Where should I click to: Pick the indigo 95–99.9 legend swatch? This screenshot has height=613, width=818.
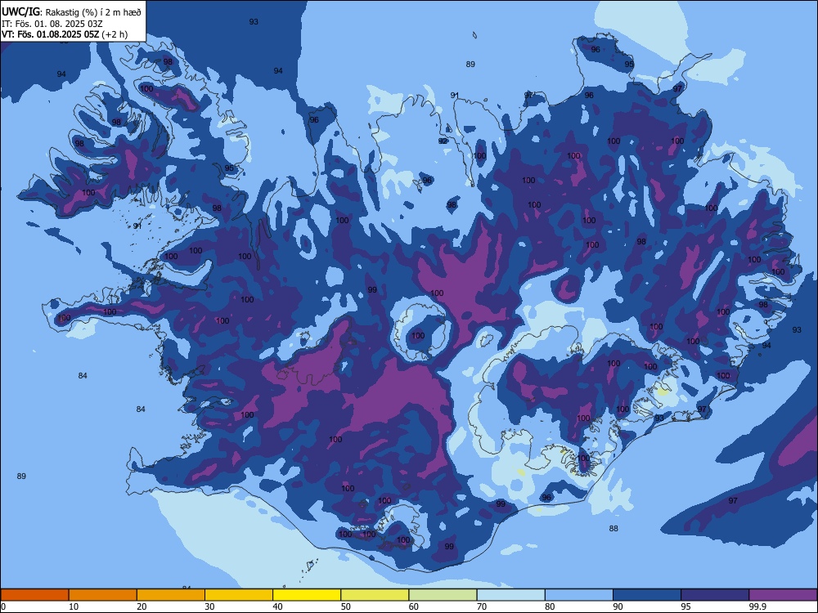point(715,595)
